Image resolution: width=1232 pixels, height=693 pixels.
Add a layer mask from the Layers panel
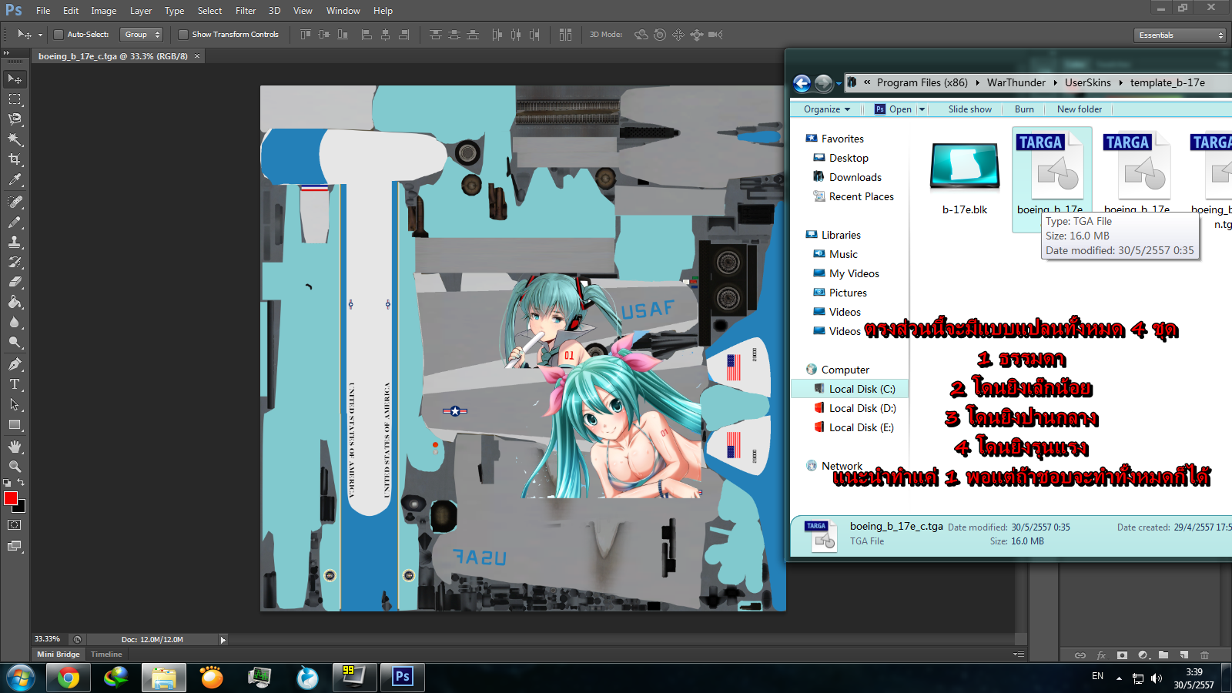(1122, 655)
